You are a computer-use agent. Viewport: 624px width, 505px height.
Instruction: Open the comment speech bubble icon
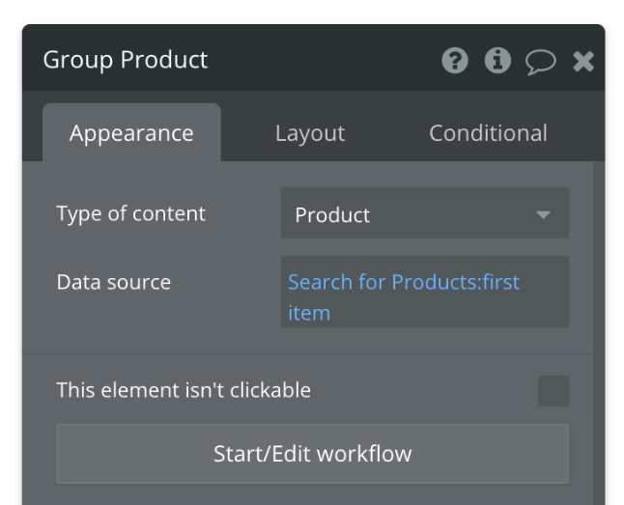[x=540, y=62]
